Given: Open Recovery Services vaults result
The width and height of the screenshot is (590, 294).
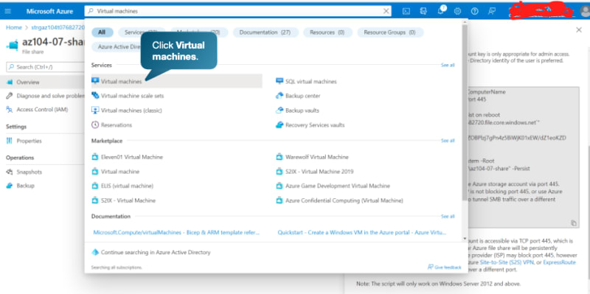Looking at the screenshot, I should [x=315, y=125].
